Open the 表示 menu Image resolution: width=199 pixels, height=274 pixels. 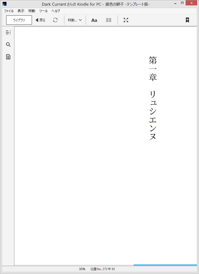21,11
